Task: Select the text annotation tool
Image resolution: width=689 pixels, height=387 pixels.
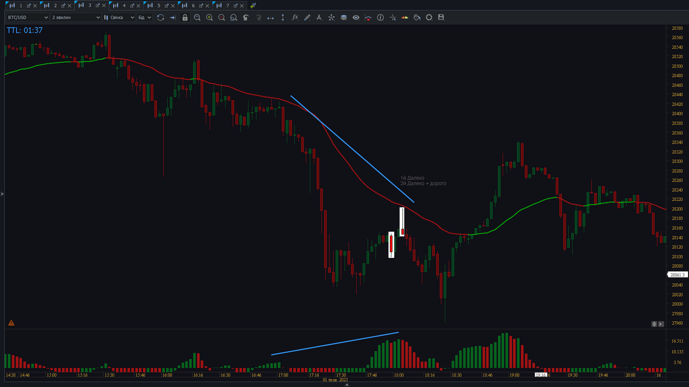Action: (319, 18)
